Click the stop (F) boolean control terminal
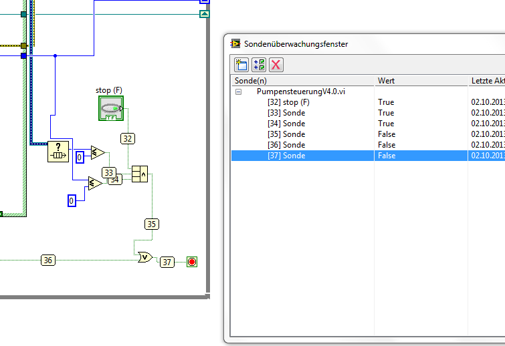 point(111,108)
